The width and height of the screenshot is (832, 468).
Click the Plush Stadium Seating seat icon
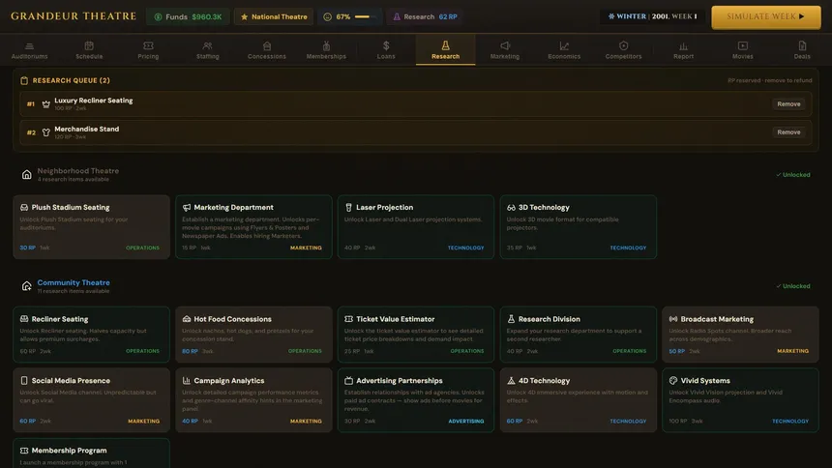(x=24, y=208)
